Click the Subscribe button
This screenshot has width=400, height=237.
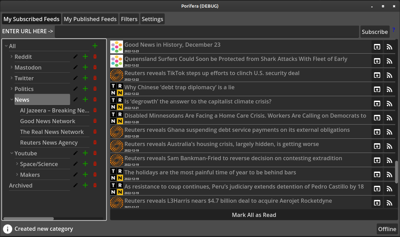coord(375,31)
